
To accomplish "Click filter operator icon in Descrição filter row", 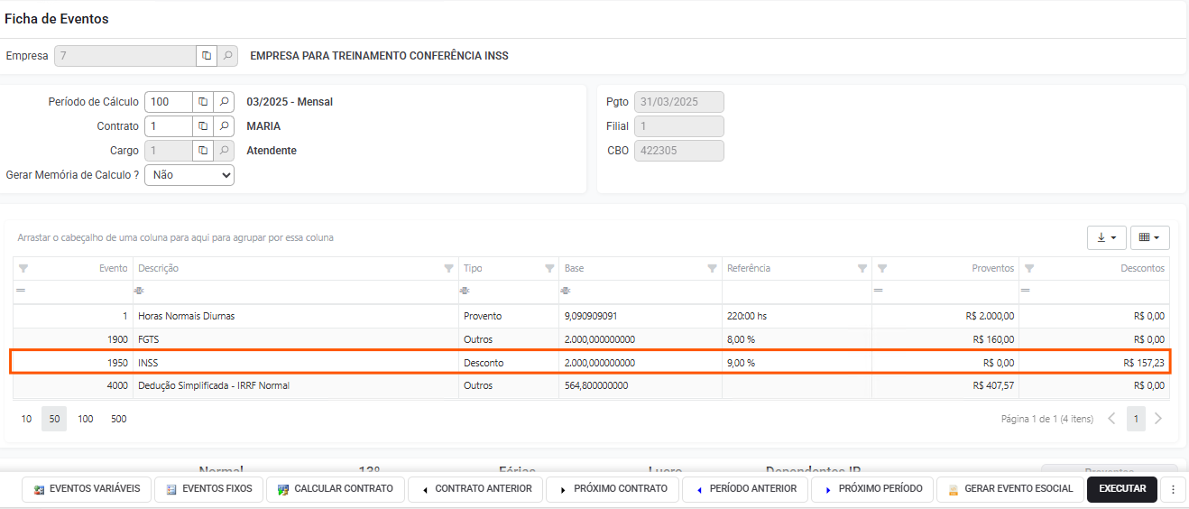I will pyautogui.click(x=140, y=291).
